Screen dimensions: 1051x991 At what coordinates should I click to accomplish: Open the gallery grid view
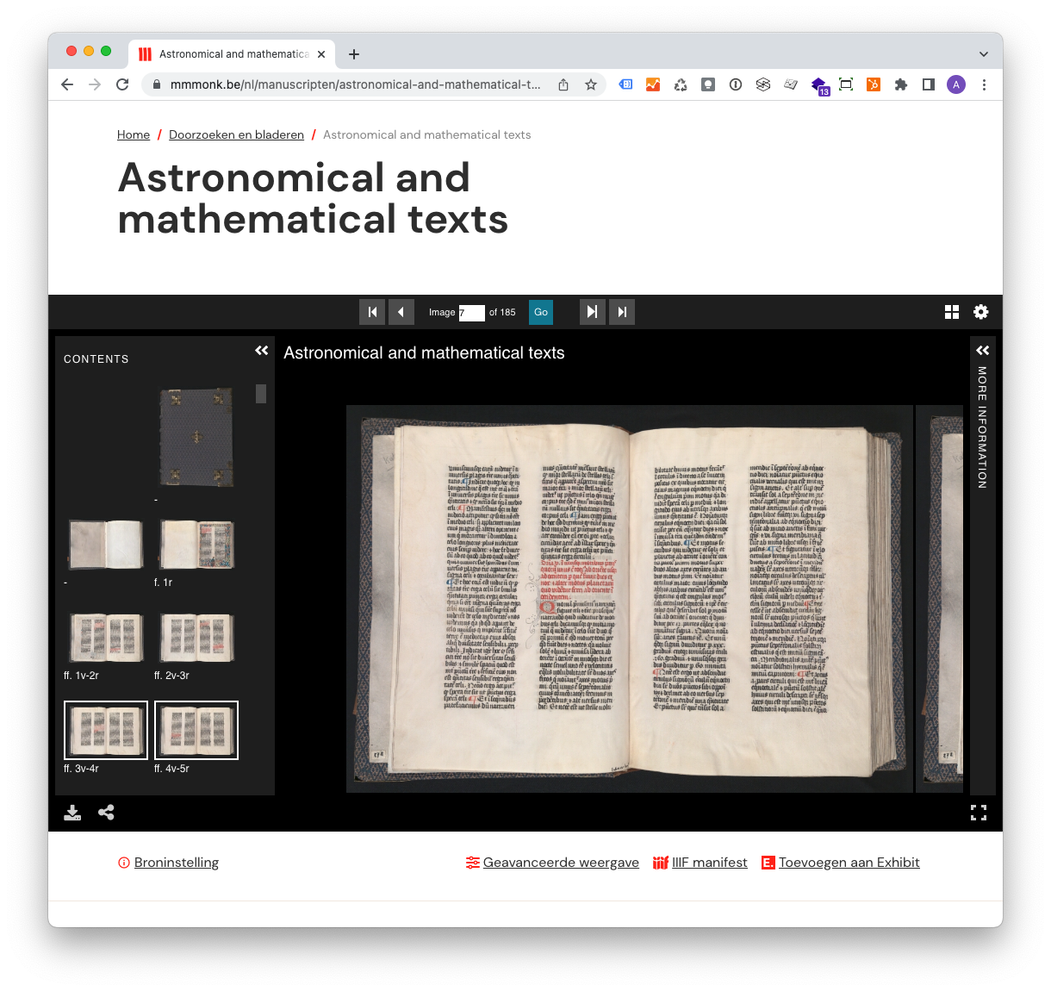pyautogui.click(x=951, y=312)
